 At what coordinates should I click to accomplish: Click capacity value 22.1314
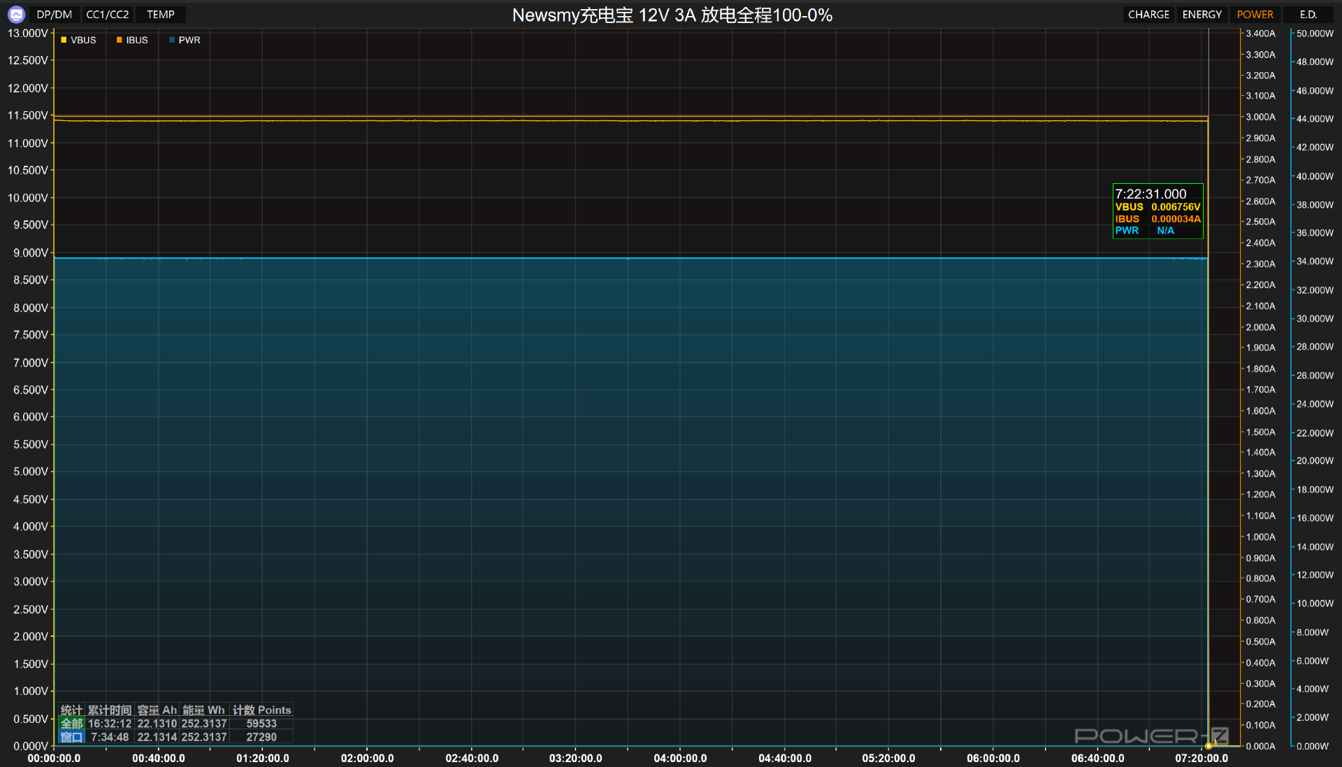click(157, 737)
